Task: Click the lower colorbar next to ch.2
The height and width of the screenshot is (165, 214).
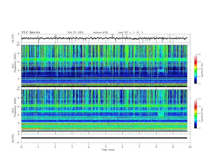Action: click(195, 114)
